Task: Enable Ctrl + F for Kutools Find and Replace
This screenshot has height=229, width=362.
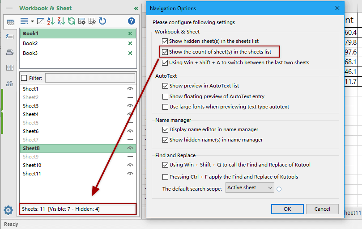Action: pyautogui.click(x=165, y=177)
